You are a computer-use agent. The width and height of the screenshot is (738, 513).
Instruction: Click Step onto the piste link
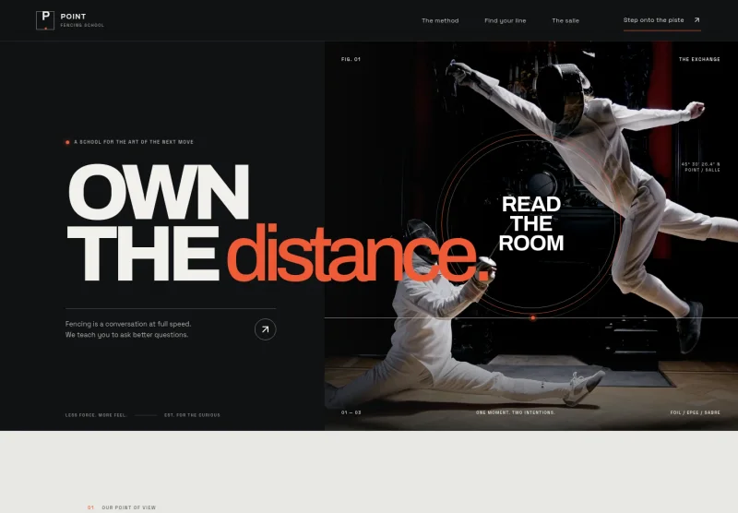[661, 20]
